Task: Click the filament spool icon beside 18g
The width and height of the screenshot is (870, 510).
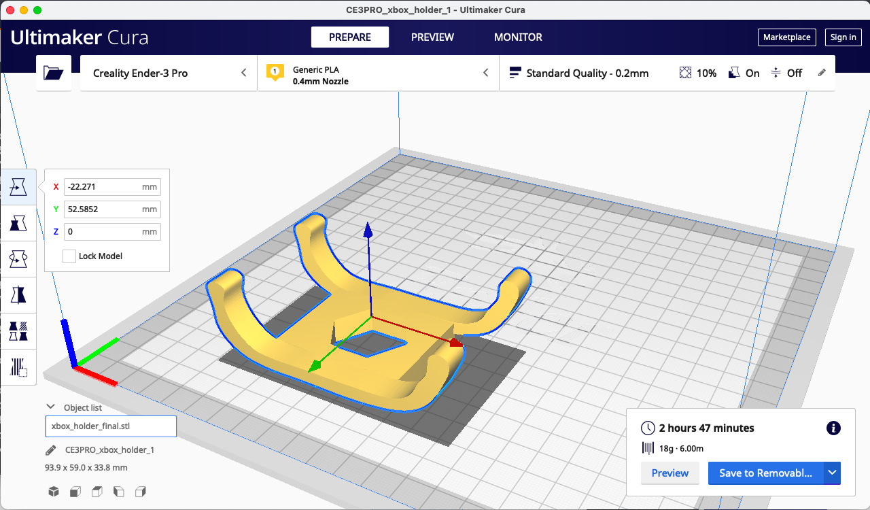Action: 648,447
